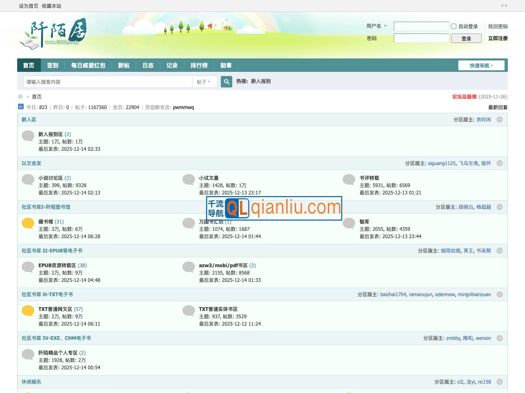Click the home icon in breadcrumb
This screenshot has width=525, height=393.
click(x=20, y=97)
